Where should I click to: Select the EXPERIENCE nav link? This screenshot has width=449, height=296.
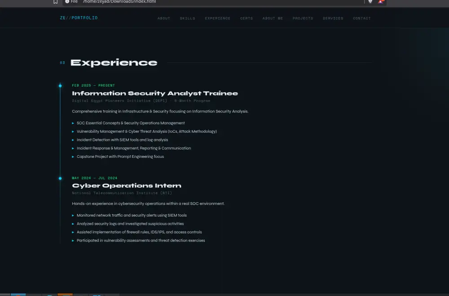point(218,18)
